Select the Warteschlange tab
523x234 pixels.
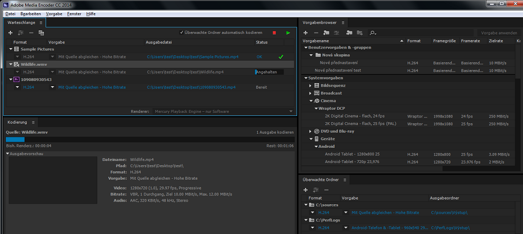[21, 22]
